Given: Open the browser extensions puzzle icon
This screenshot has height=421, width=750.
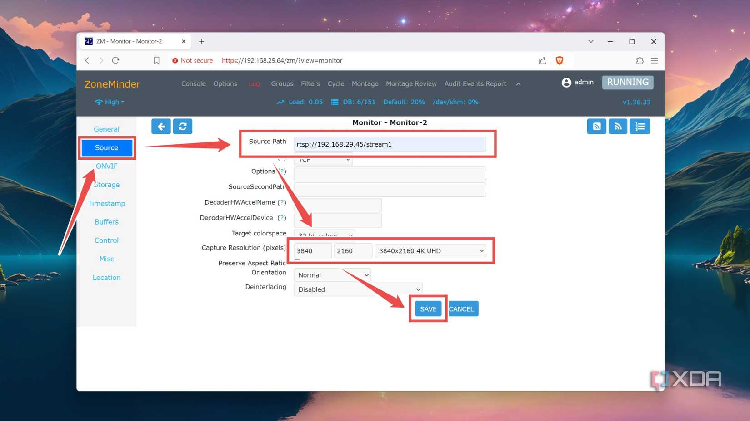Looking at the screenshot, I should coord(640,60).
